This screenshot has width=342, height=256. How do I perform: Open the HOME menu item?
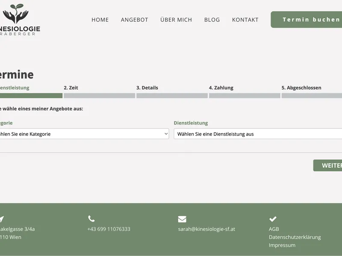tap(100, 20)
